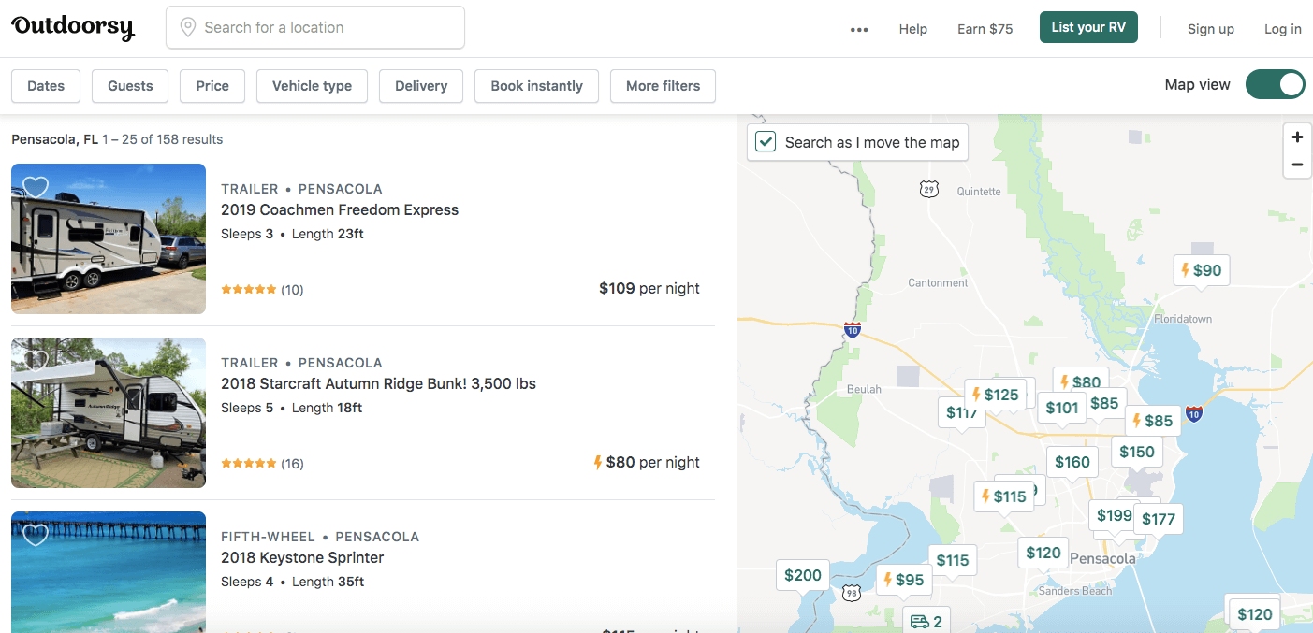Click the Outdoorsy logo
Image resolution: width=1313 pixels, height=633 pixels.
[x=73, y=28]
